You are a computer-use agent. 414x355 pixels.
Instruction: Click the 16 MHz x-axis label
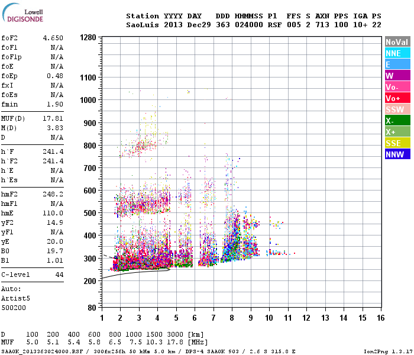(381, 318)
